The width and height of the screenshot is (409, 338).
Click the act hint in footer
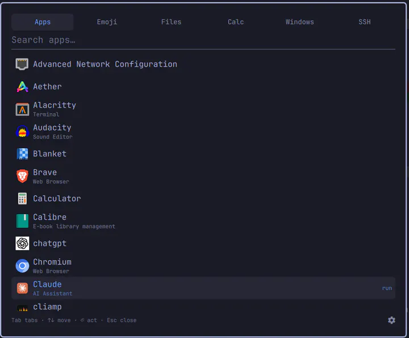(x=89, y=320)
